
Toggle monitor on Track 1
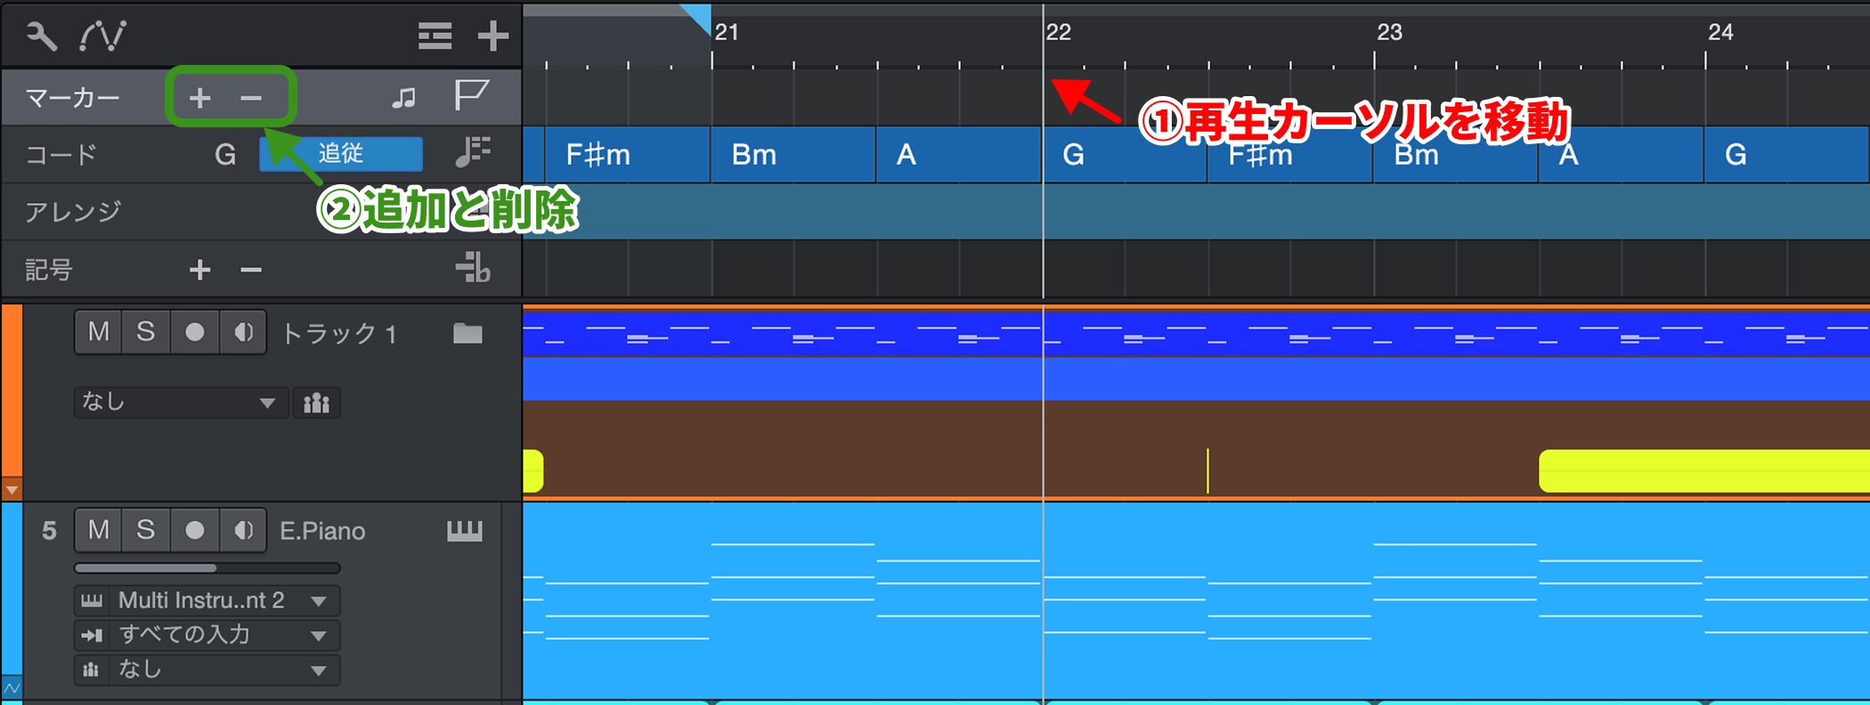click(242, 333)
